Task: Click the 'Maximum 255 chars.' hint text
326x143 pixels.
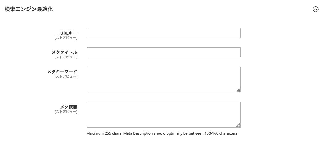Action: click(x=104, y=133)
